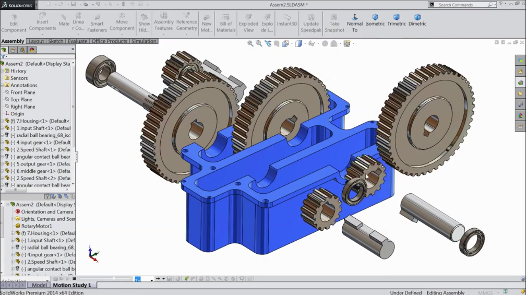Open Bill of Materials tool
527x295 pixels.
point(226,23)
